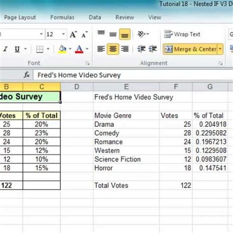This screenshot has width=233, height=233.
Task: Open Font dialog launcher
Action: pyautogui.click(x=88, y=63)
